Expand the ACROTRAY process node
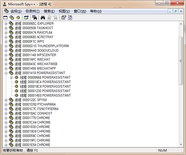This screenshot has width=186, height=155. (x=6, y=37)
